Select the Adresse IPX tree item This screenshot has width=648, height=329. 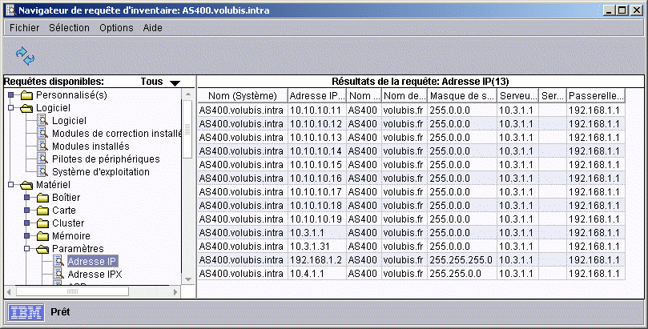[x=95, y=274]
